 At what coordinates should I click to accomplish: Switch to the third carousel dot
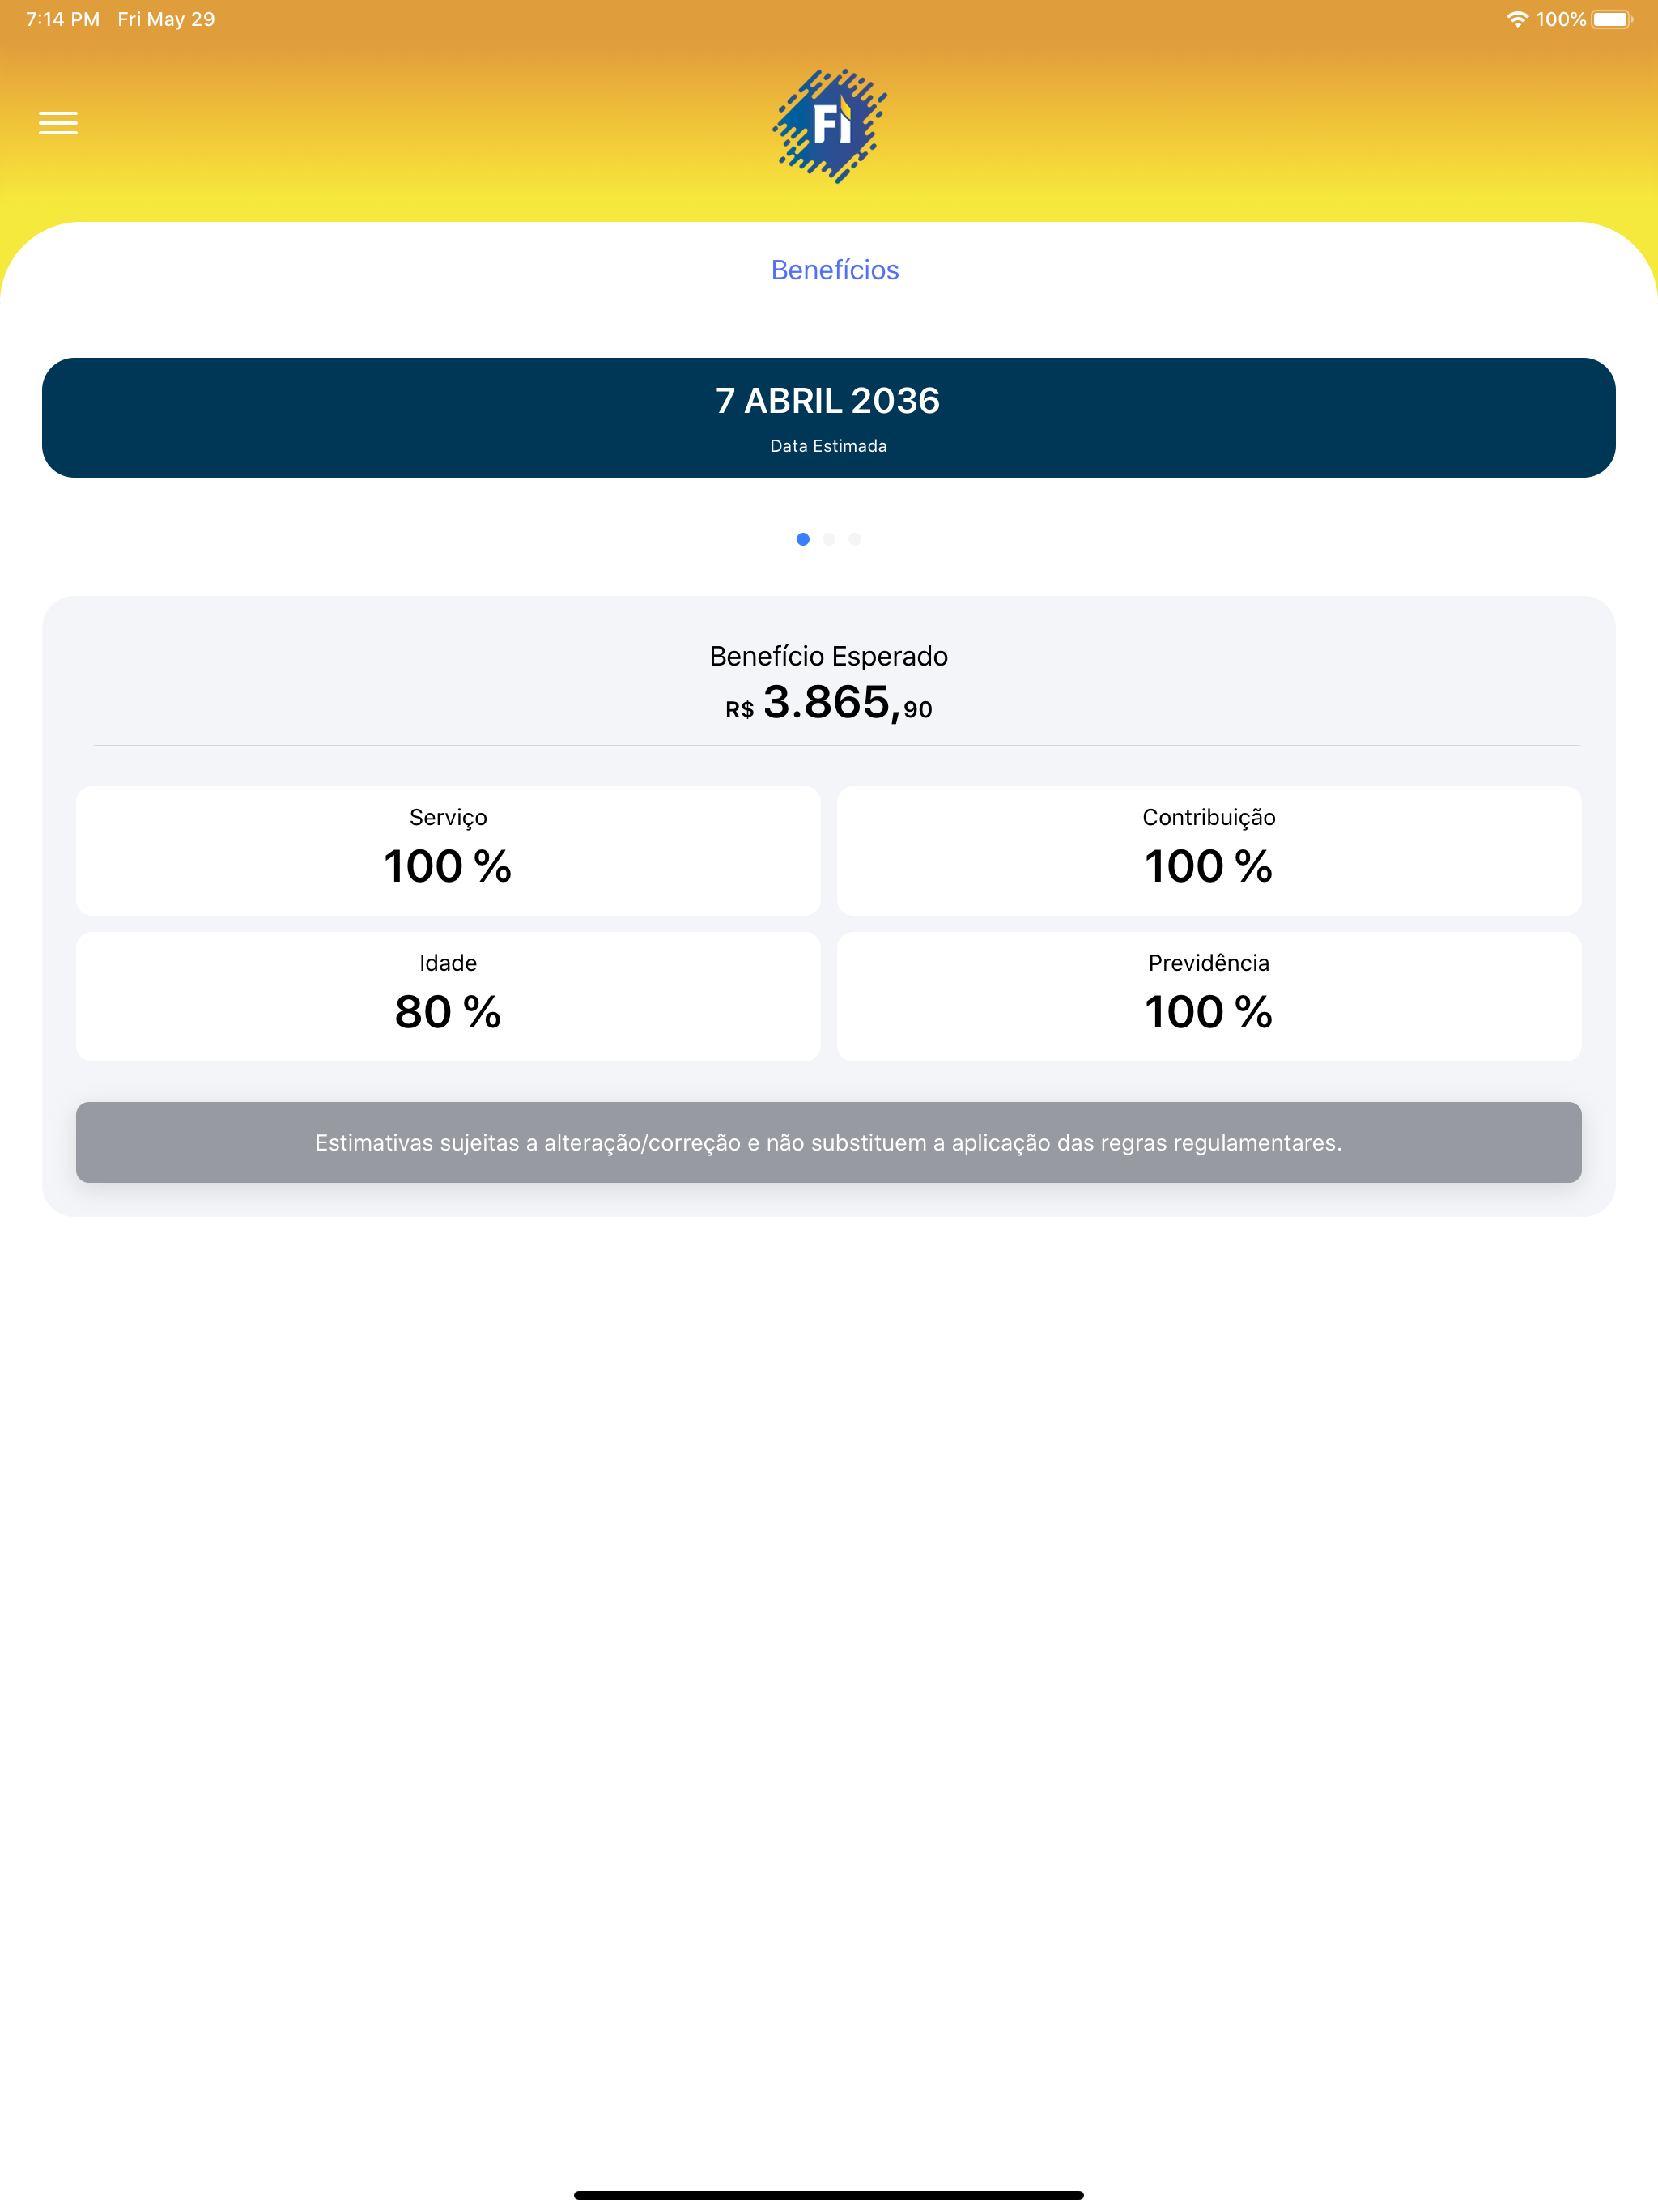click(x=855, y=539)
